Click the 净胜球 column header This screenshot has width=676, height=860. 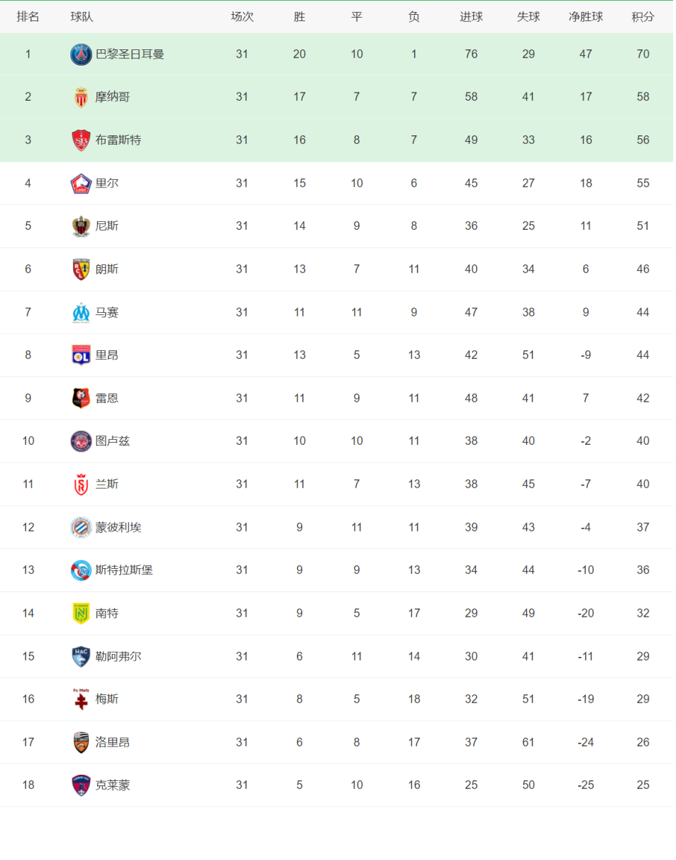coord(586,17)
